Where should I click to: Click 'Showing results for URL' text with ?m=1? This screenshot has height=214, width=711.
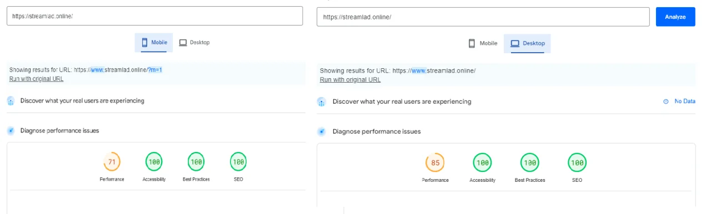(x=86, y=70)
